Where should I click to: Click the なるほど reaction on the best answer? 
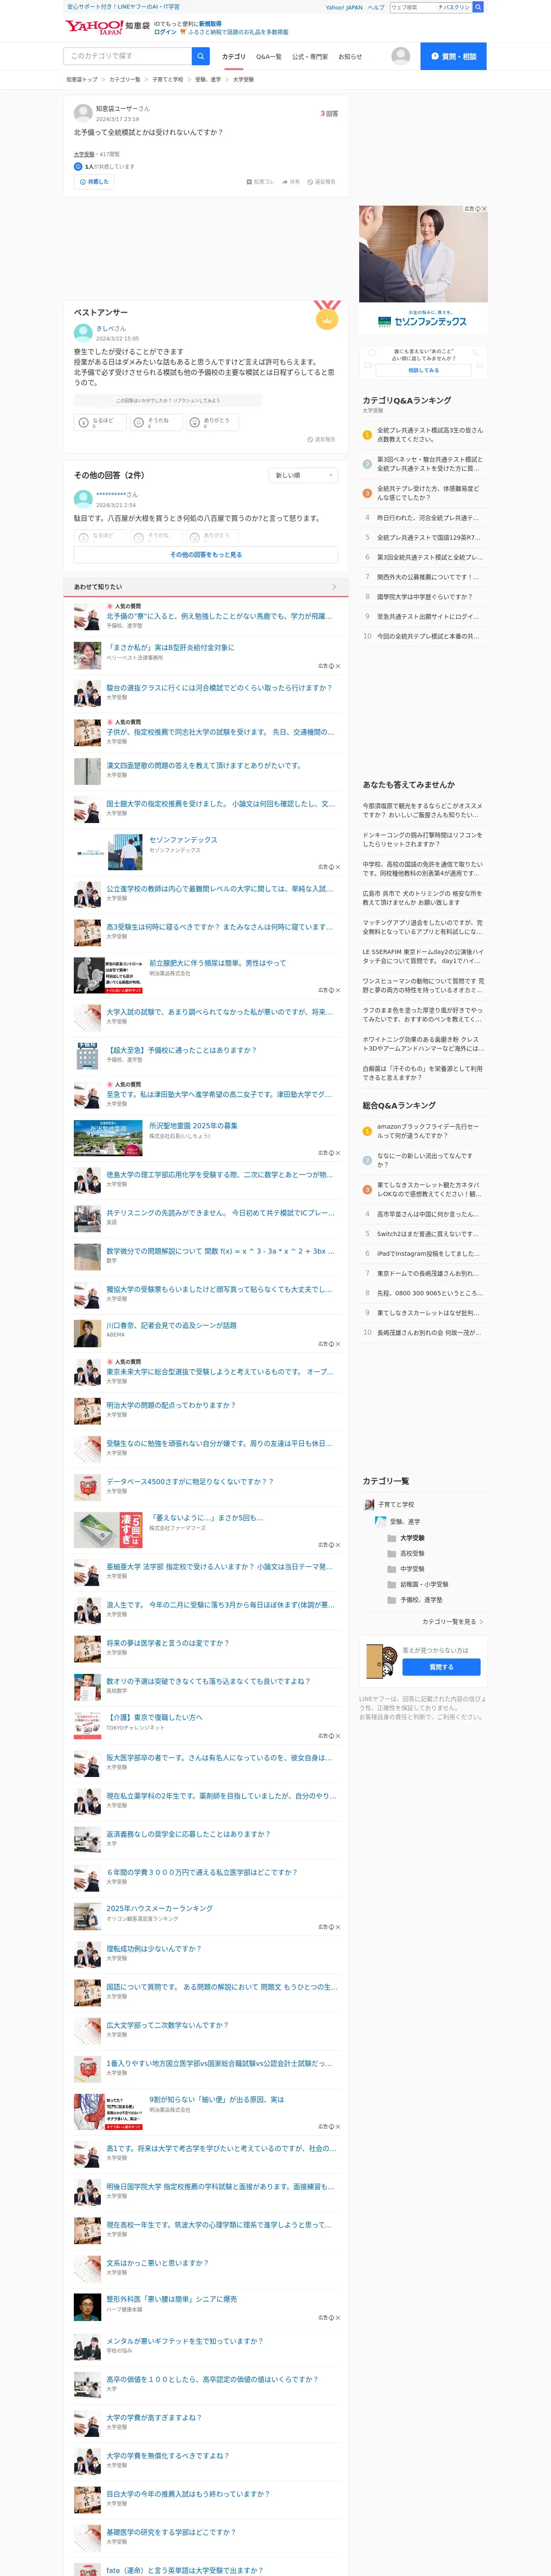pyautogui.click(x=99, y=422)
